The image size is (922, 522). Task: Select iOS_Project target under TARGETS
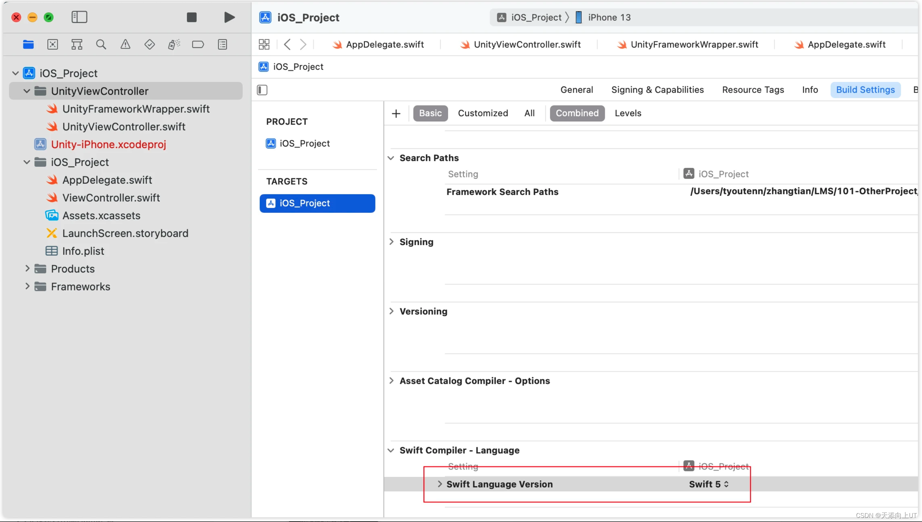(x=317, y=203)
